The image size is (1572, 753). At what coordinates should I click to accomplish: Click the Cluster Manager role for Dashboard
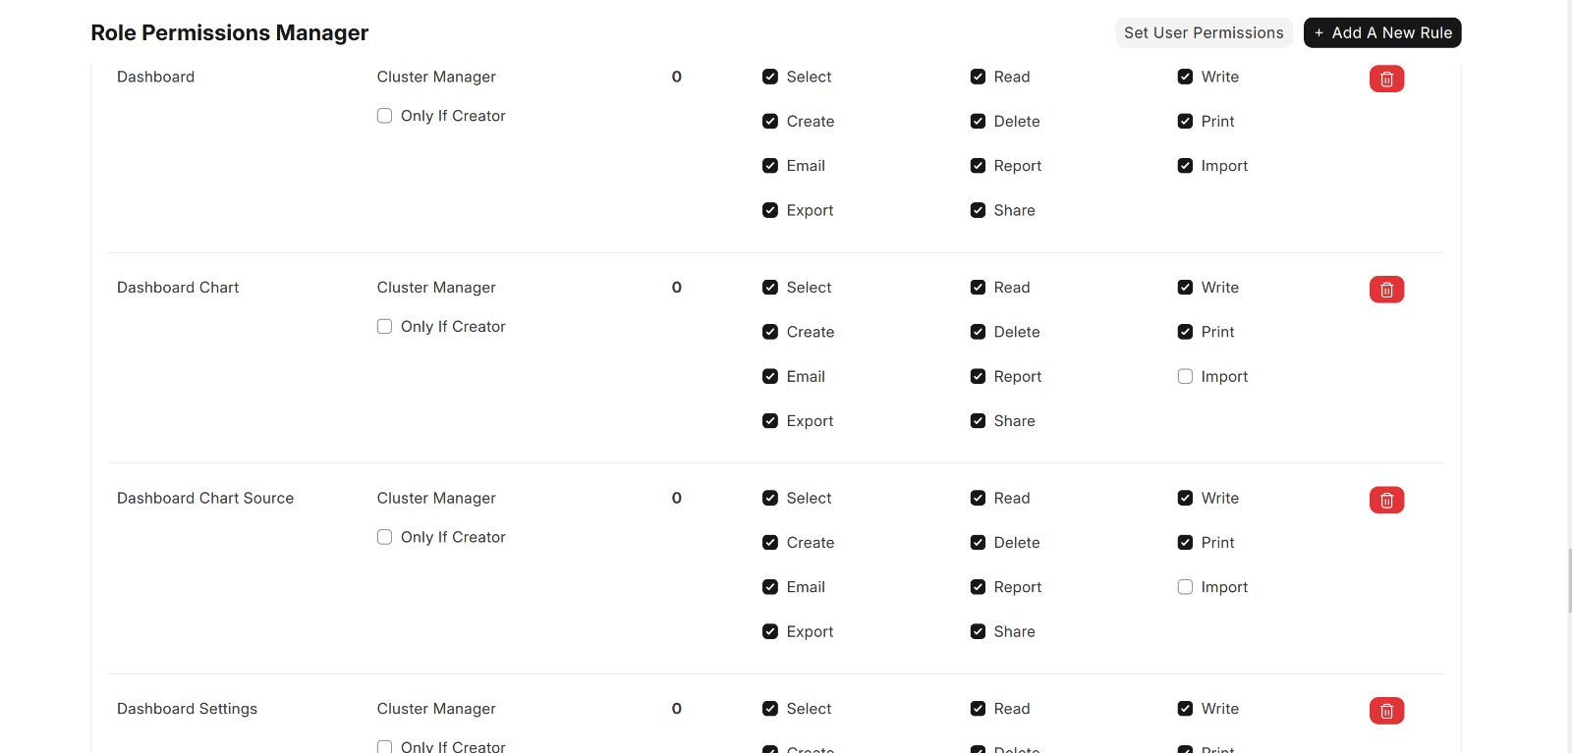coord(436,77)
